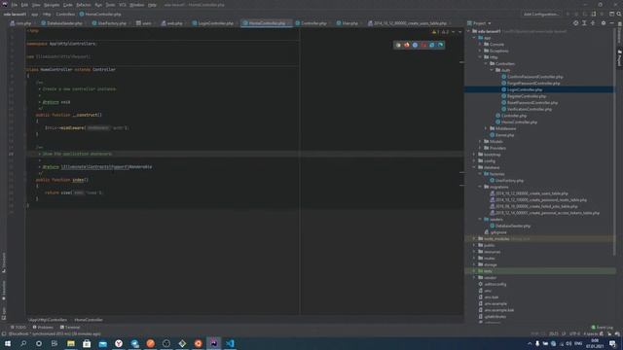Click Expand All in Project panel
This screenshot has width=623, height=350.
pyautogui.click(x=584, y=23)
